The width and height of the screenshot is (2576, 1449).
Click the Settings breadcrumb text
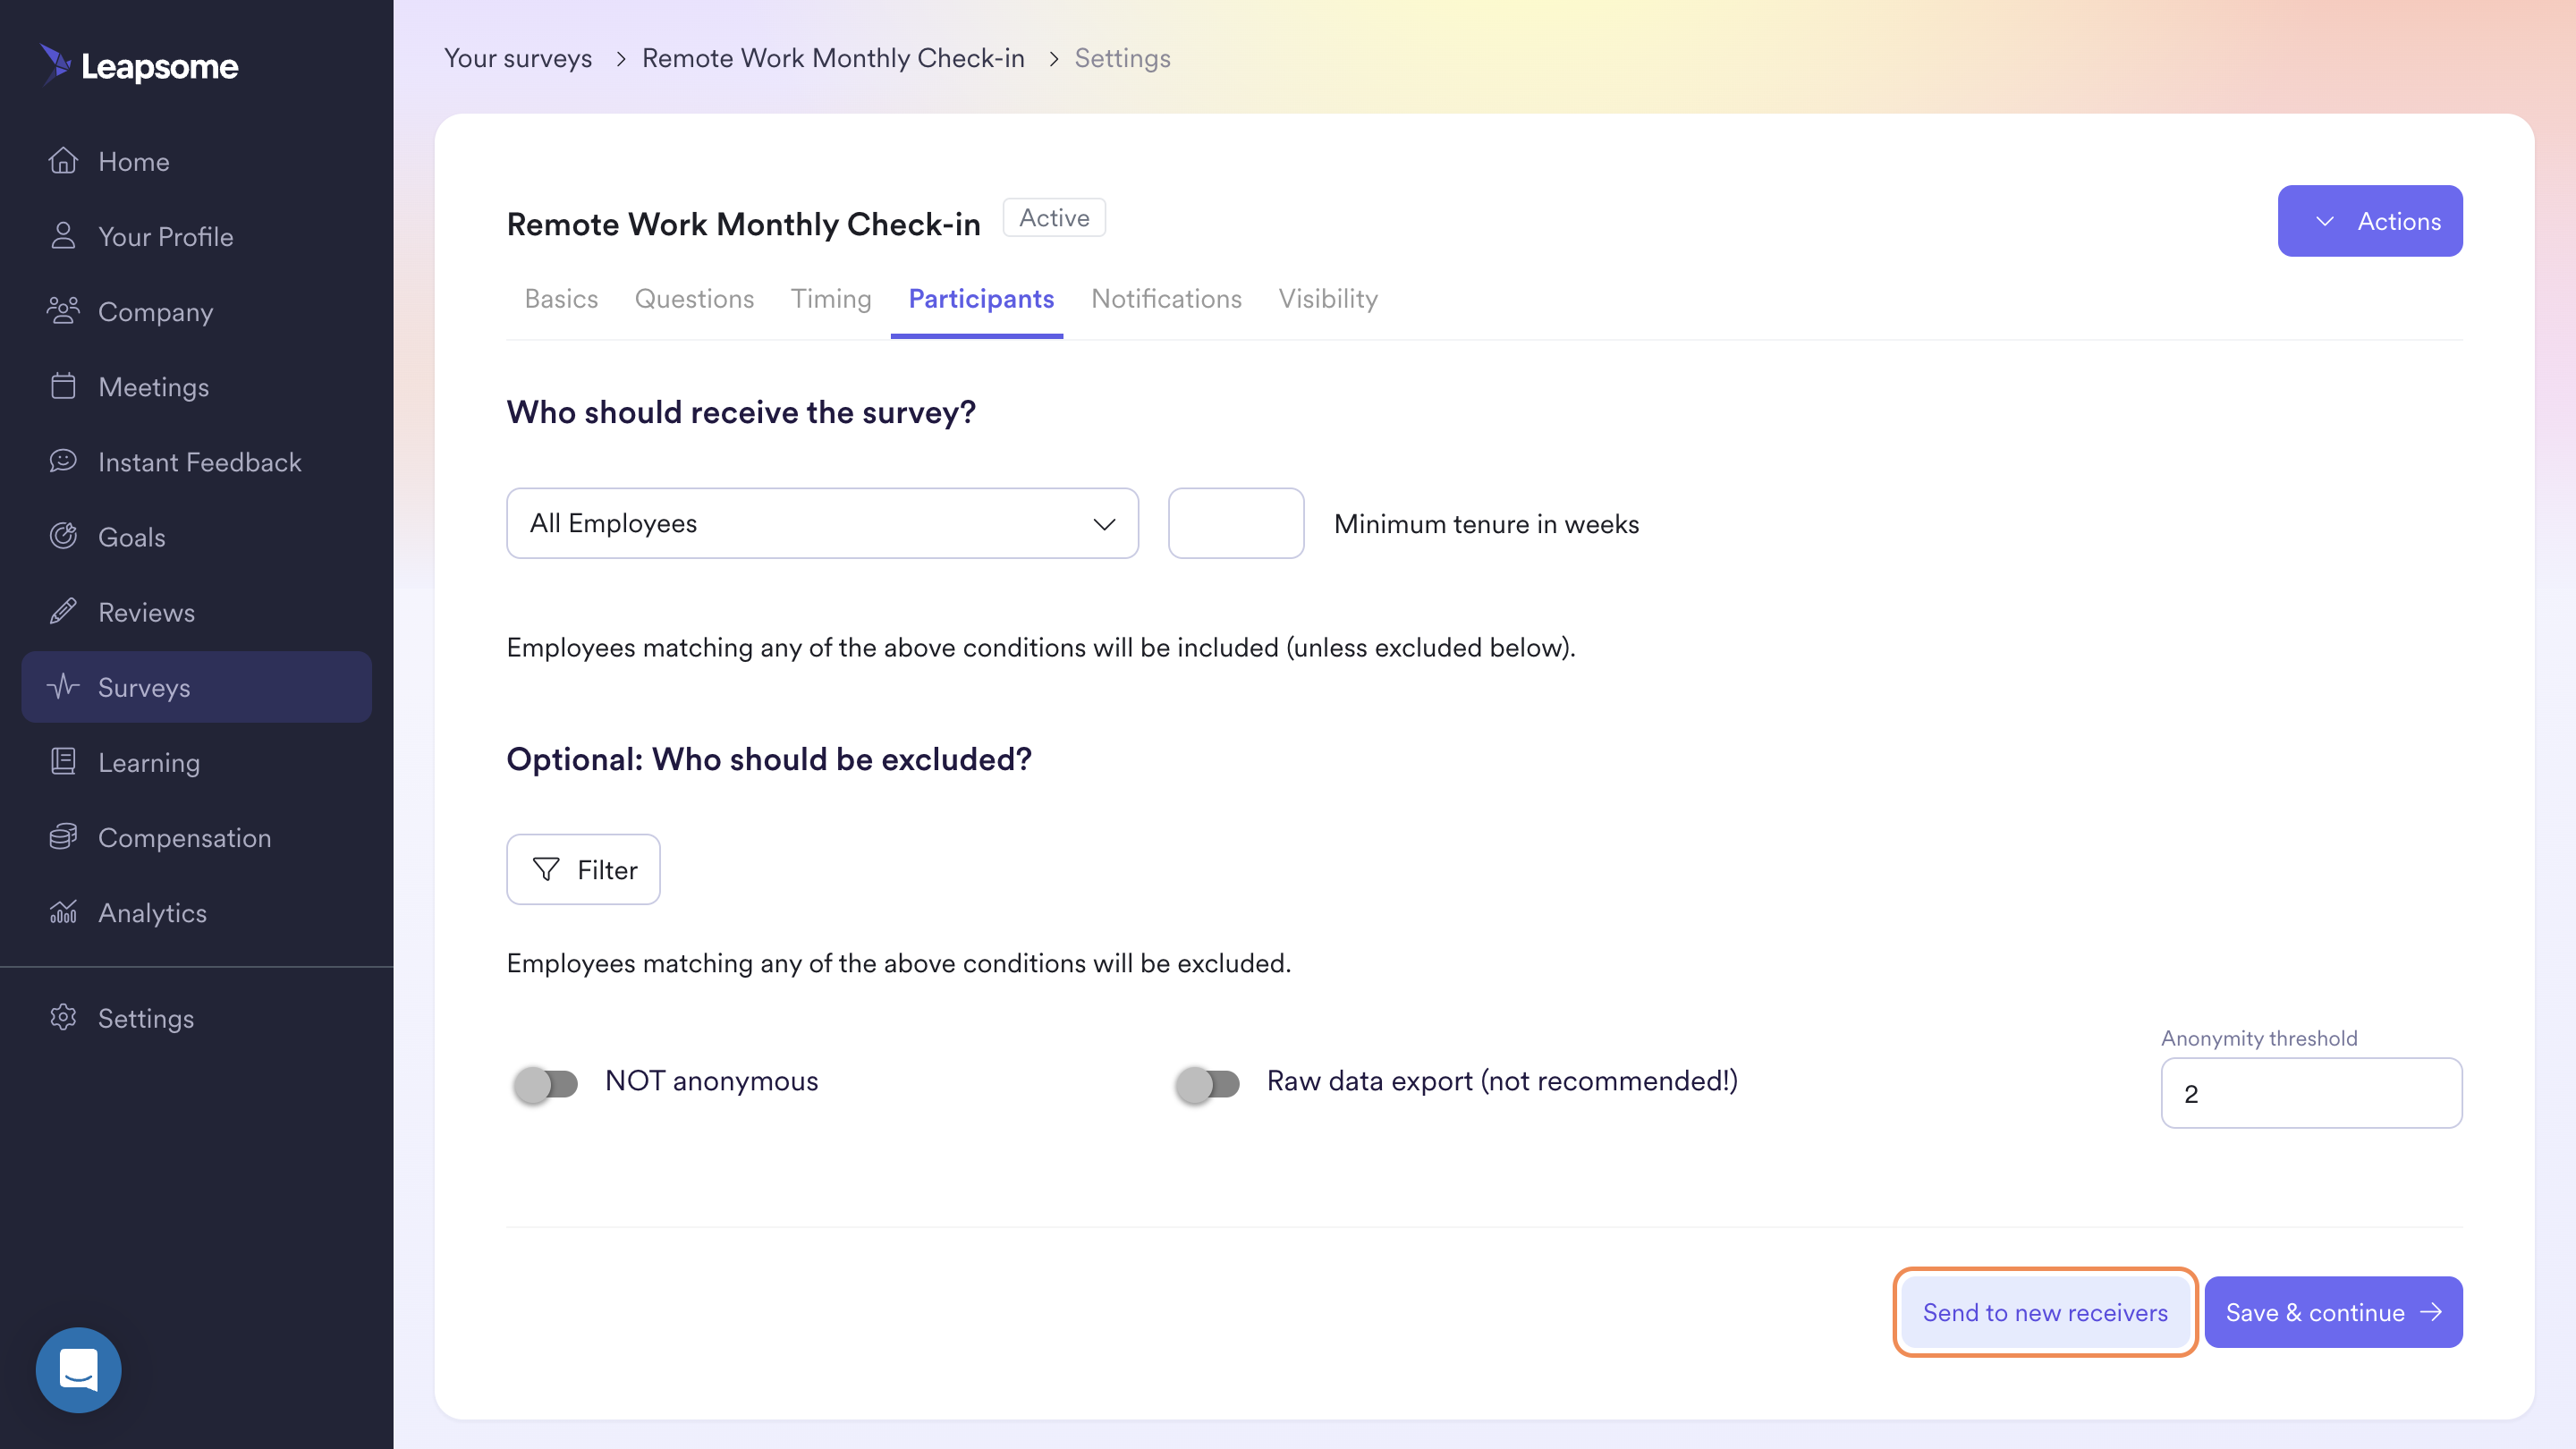coord(1122,58)
